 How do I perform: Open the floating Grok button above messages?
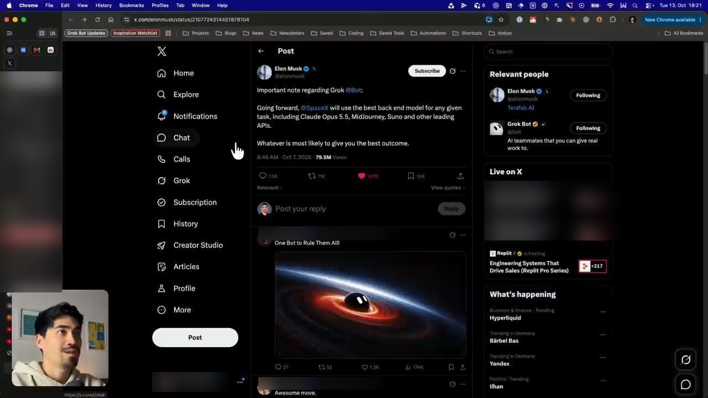[686, 360]
